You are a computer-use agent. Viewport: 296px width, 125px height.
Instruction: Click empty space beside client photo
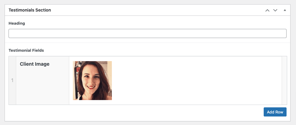(196, 81)
